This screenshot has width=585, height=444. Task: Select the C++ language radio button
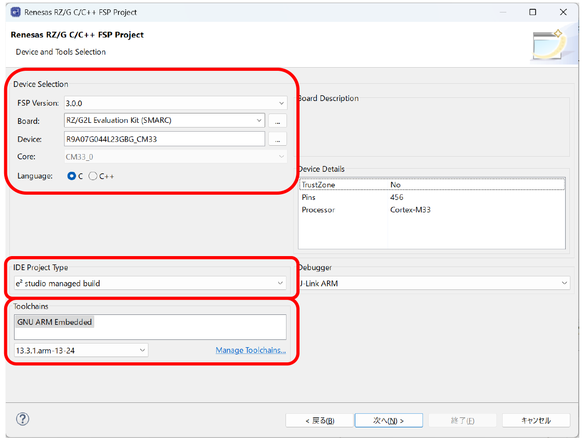click(x=93, y=176)
